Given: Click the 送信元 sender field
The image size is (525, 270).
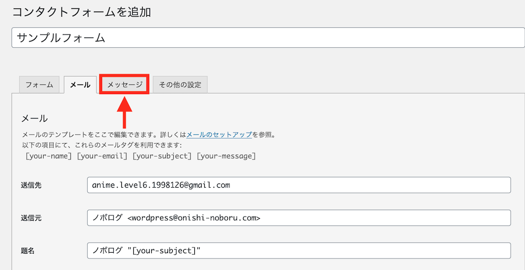Looking at the screenshot, I should 299,218.
